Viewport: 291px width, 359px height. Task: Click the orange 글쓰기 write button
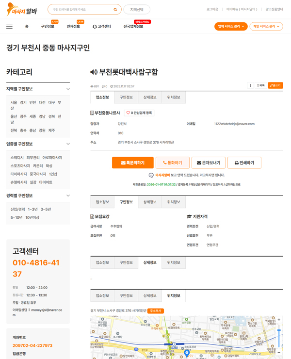[x=275, y=85]
